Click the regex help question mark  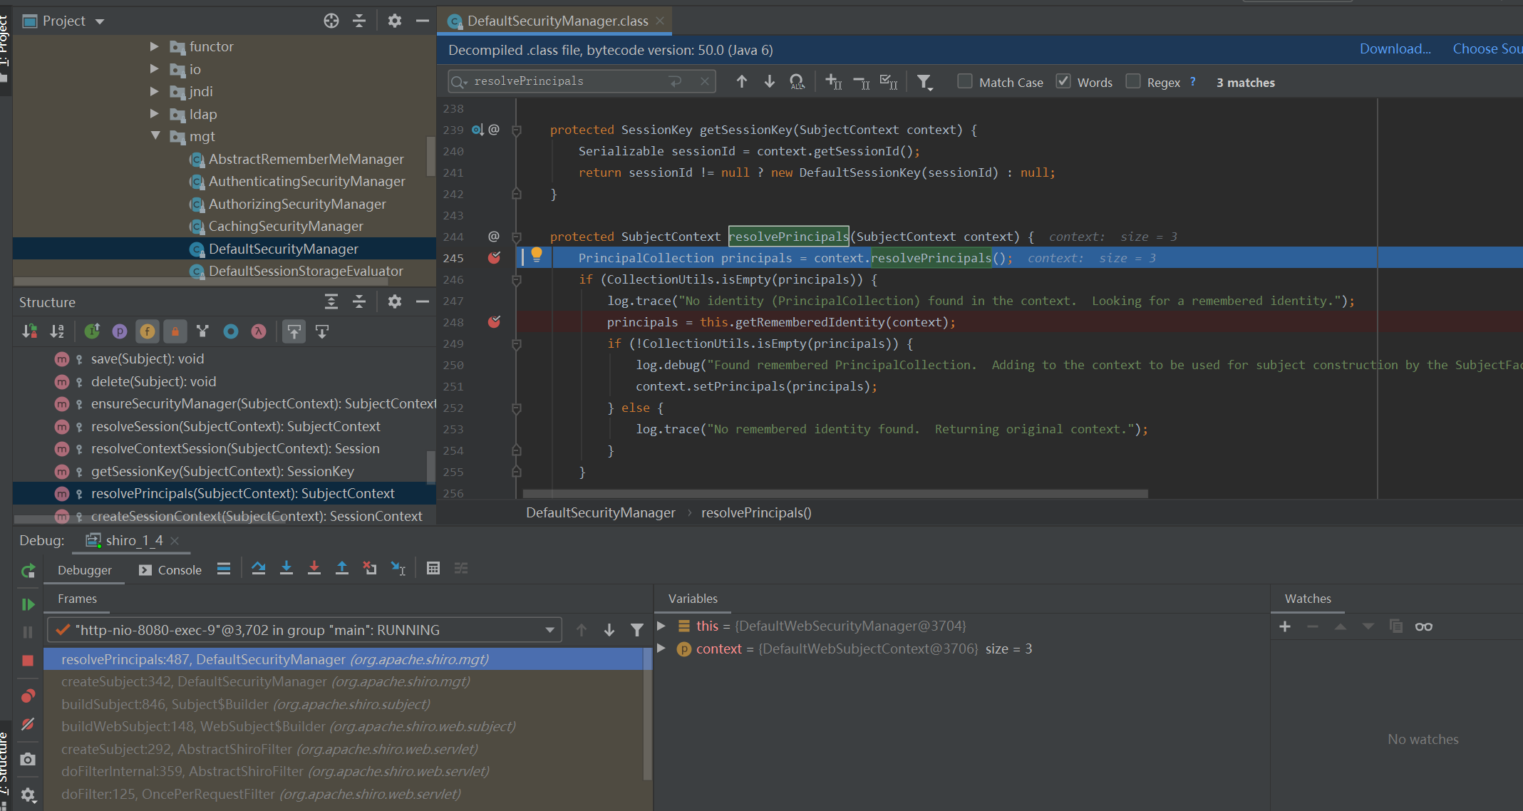coord(1192,81)
